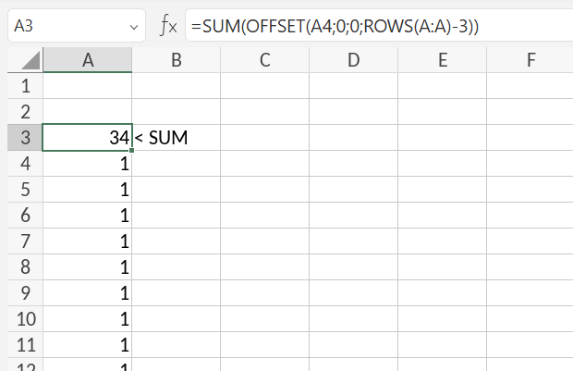573x371 pixels.
Task: Click cell A3 containing 34
Action: coord(88,138)
